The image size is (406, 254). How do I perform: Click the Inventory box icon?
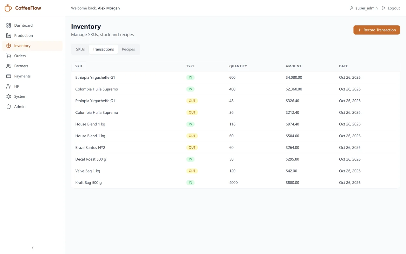coord(9,46)
